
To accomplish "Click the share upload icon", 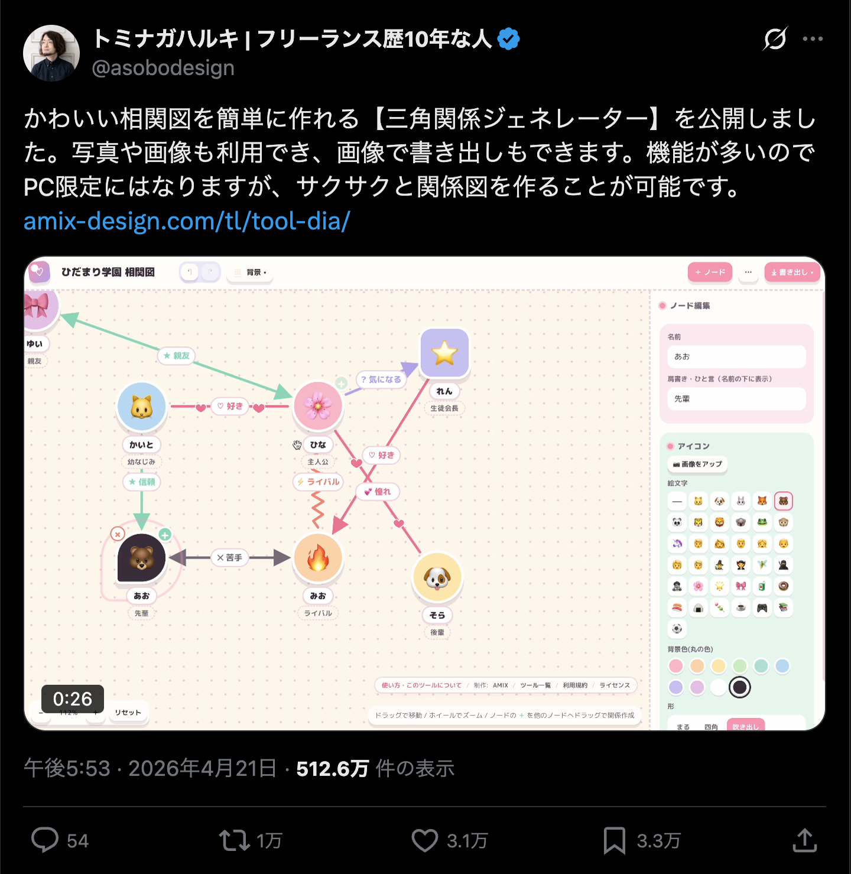I will pyautogui.click(x=804, y=840).
